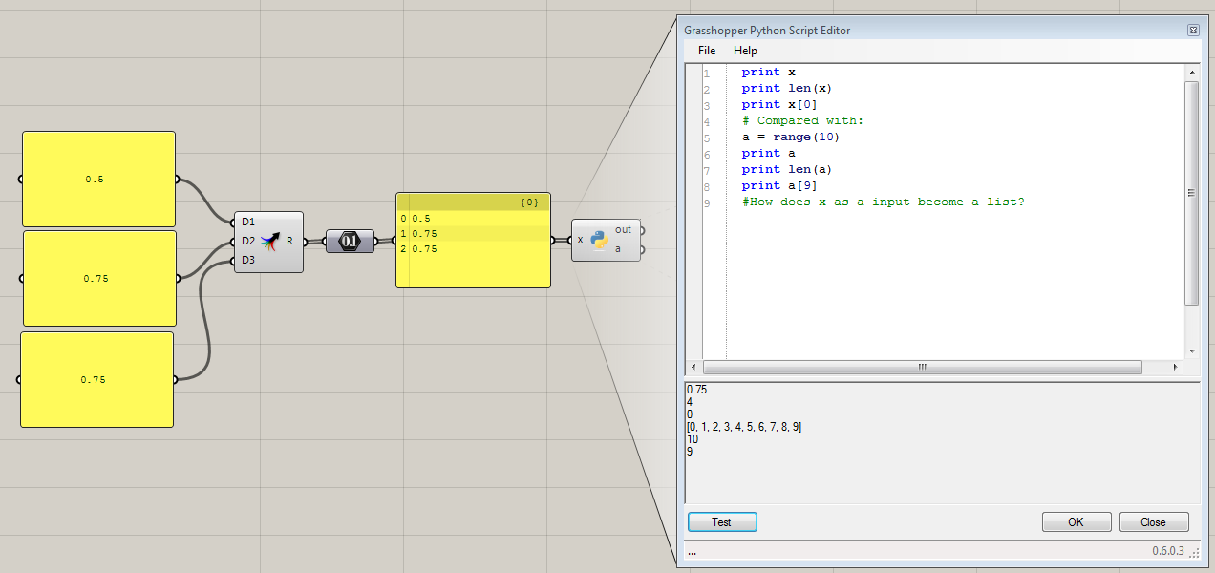
Task: Click the R output of Merge component
Action: 290,242
